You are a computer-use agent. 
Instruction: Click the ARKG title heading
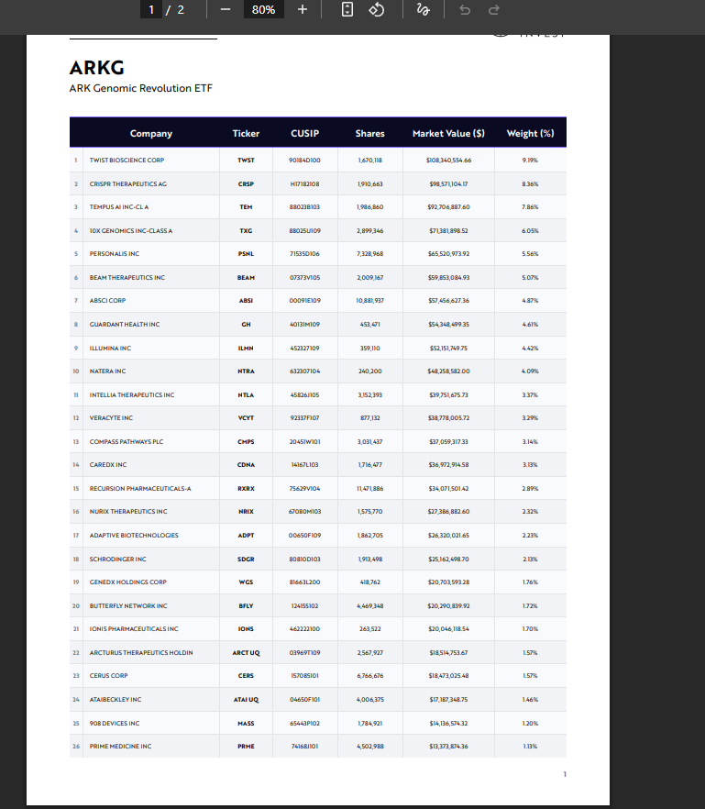tap(97, 68)
